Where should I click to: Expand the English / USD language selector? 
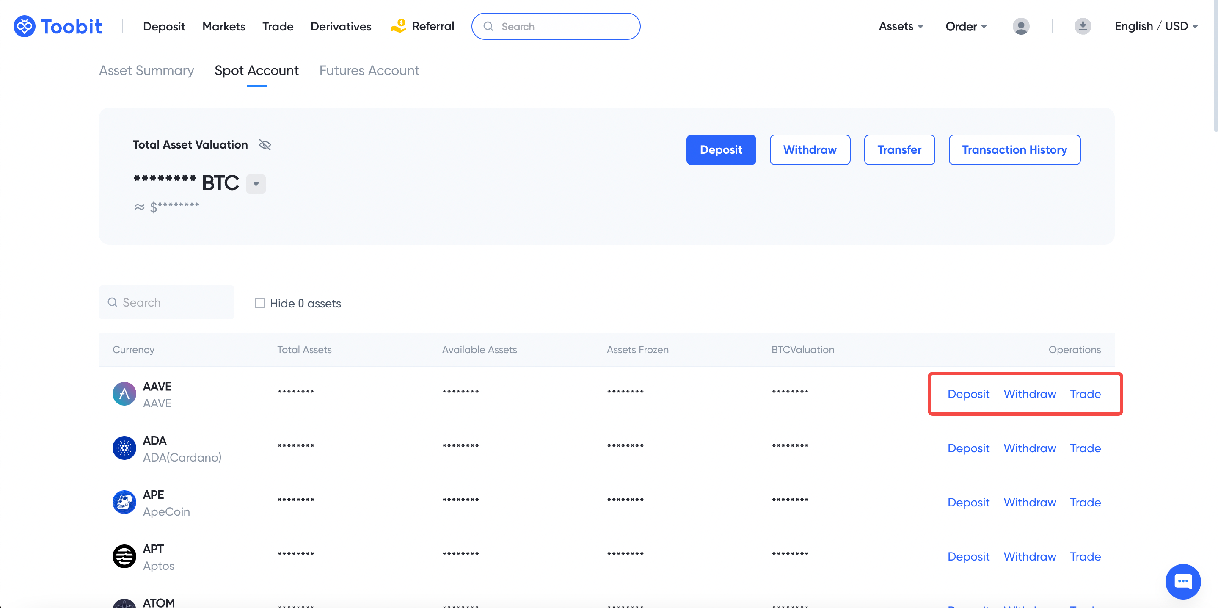point(1156,26)
